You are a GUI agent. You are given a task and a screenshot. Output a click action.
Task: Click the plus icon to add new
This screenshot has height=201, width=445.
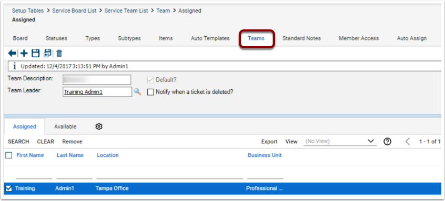pyautogui.click(x=24, y=53)
